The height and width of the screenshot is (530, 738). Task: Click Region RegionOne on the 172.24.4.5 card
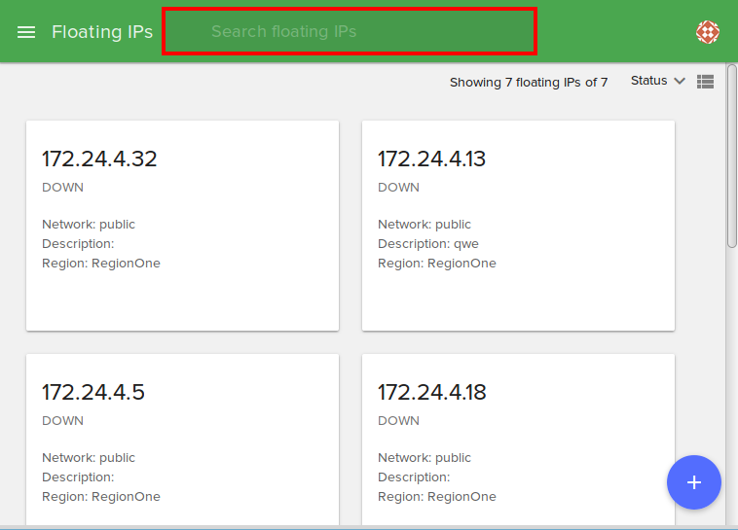[x=101, y=497]
